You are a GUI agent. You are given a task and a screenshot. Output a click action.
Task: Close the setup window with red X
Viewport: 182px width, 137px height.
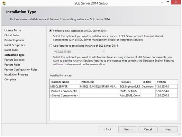[x=176, y=2]
